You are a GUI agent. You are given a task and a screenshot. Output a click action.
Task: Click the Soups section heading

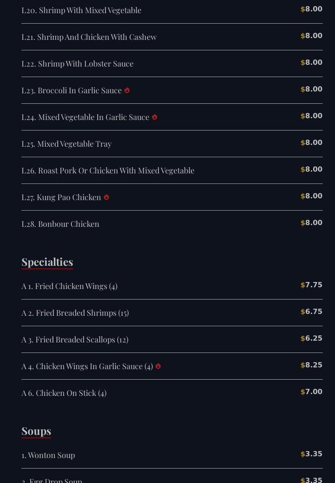[x=36, y=431]
